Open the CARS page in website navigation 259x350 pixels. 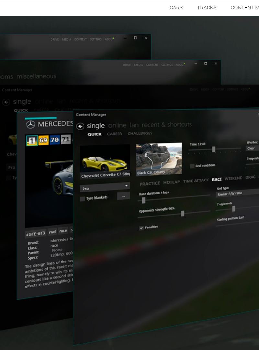point(176,8)
